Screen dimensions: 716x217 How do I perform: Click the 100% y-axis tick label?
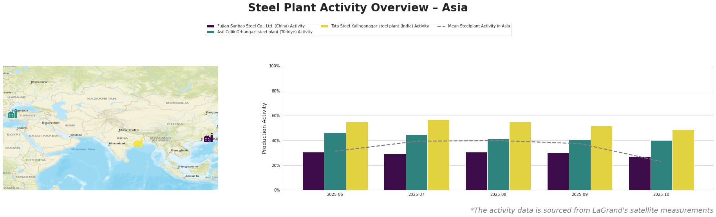pyautogui.click(x=275, y=66)
